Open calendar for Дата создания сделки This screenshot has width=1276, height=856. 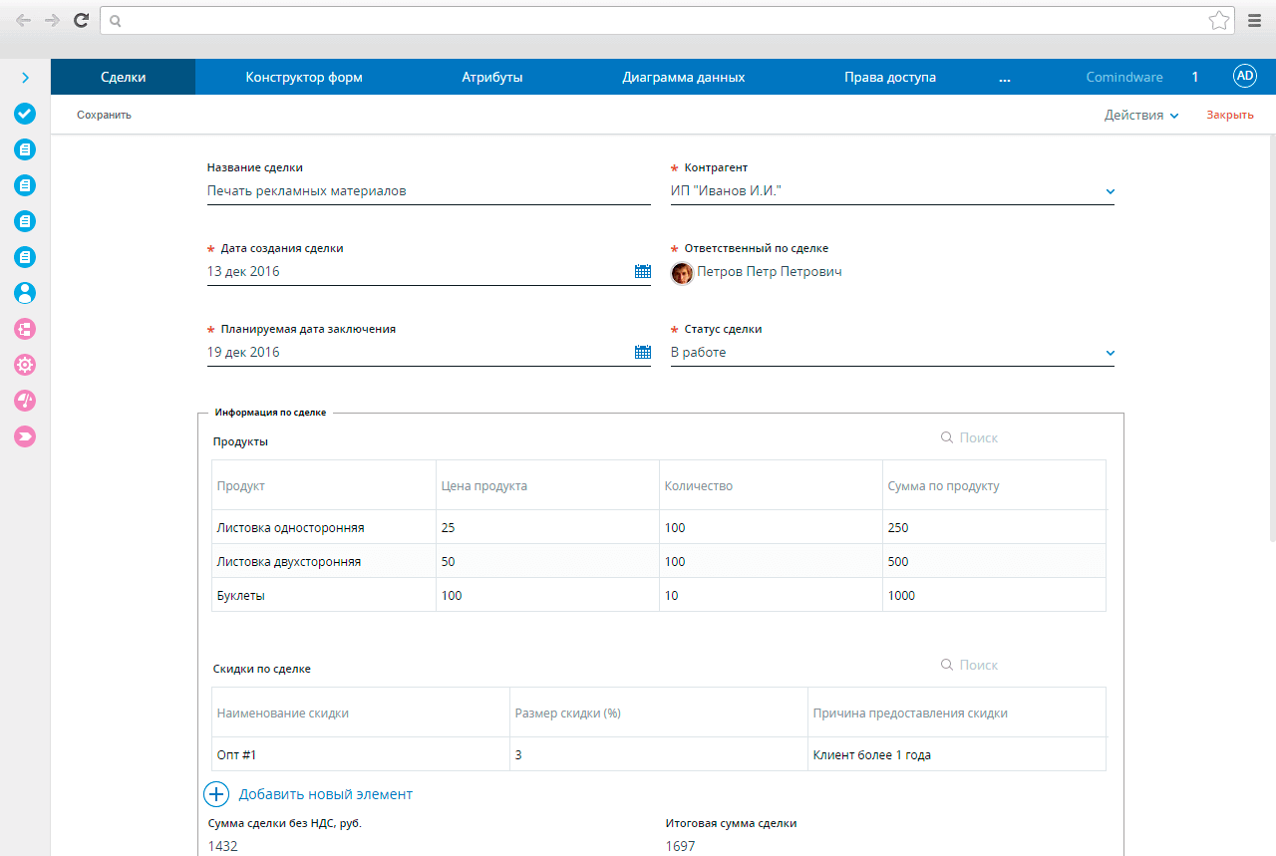pos(642,271)
